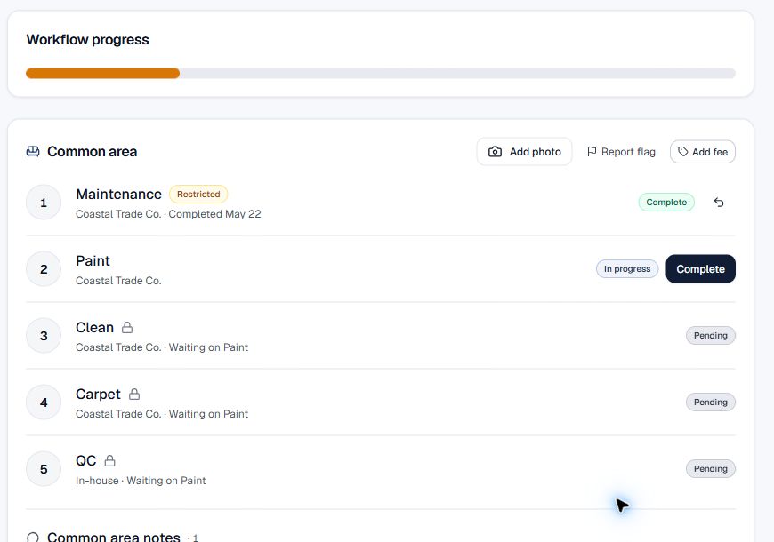Click the Workflow progress heading
Screen dimensions: 774x542
87,39
